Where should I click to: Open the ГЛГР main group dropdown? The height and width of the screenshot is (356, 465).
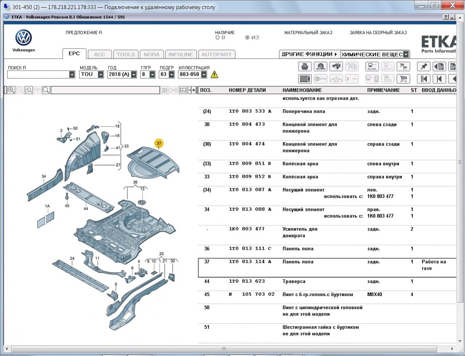(x=152, y=75)
